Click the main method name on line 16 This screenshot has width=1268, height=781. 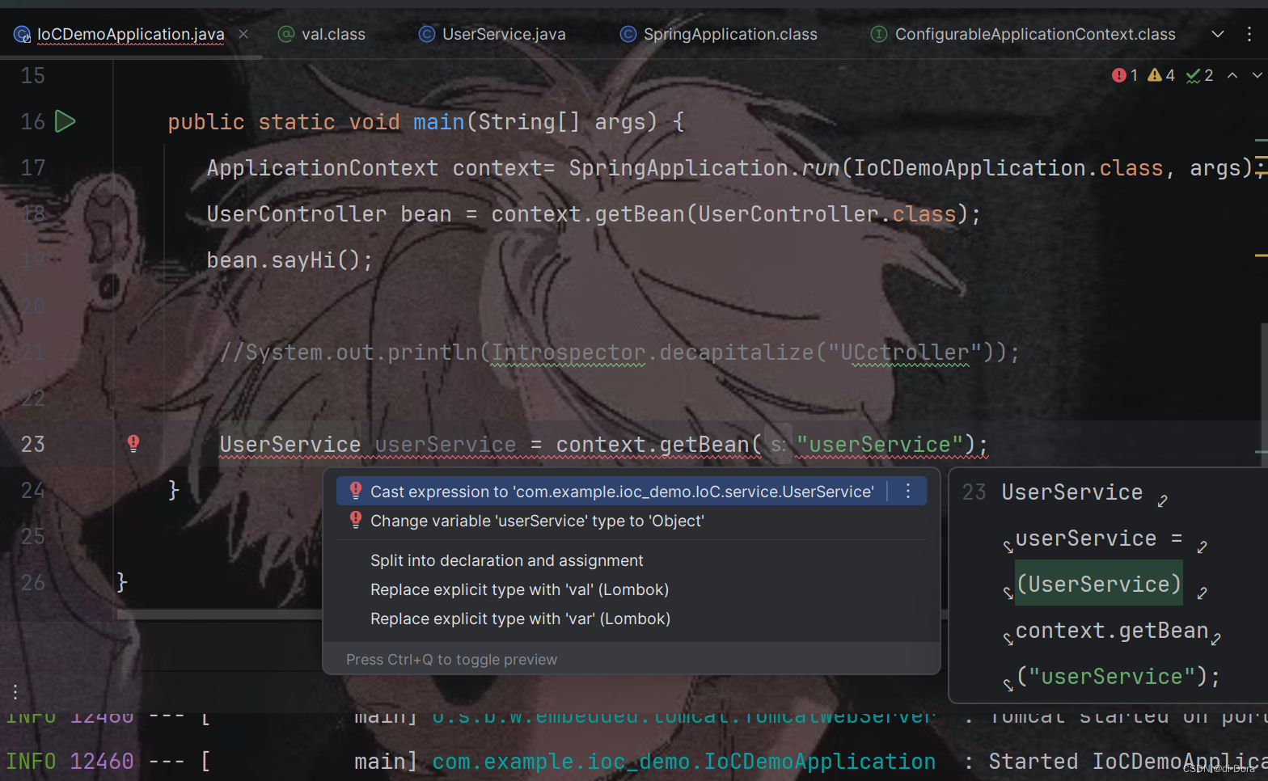[x=439, y=122]
